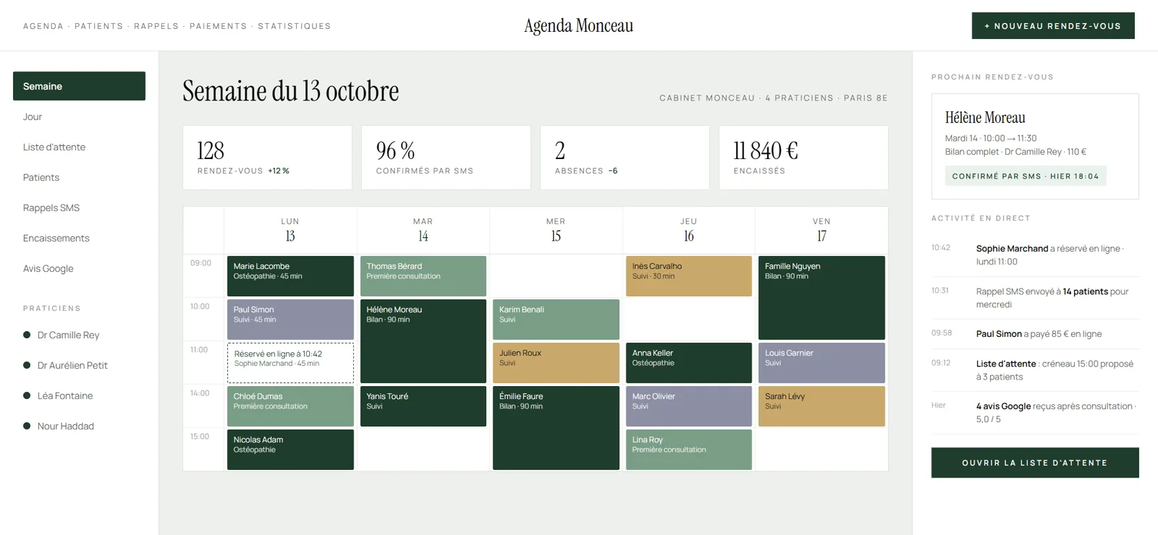Open Encaissements in the sidebar
The height and width of the screenshot is (535, 1158).
(x=79, y=238)
